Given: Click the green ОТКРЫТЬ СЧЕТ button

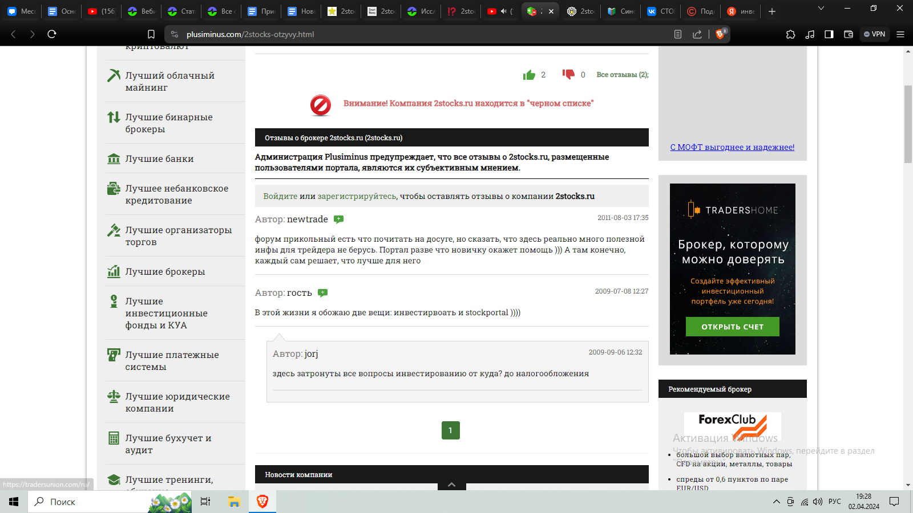Looking at the screenshot, I should click(733, 327).
